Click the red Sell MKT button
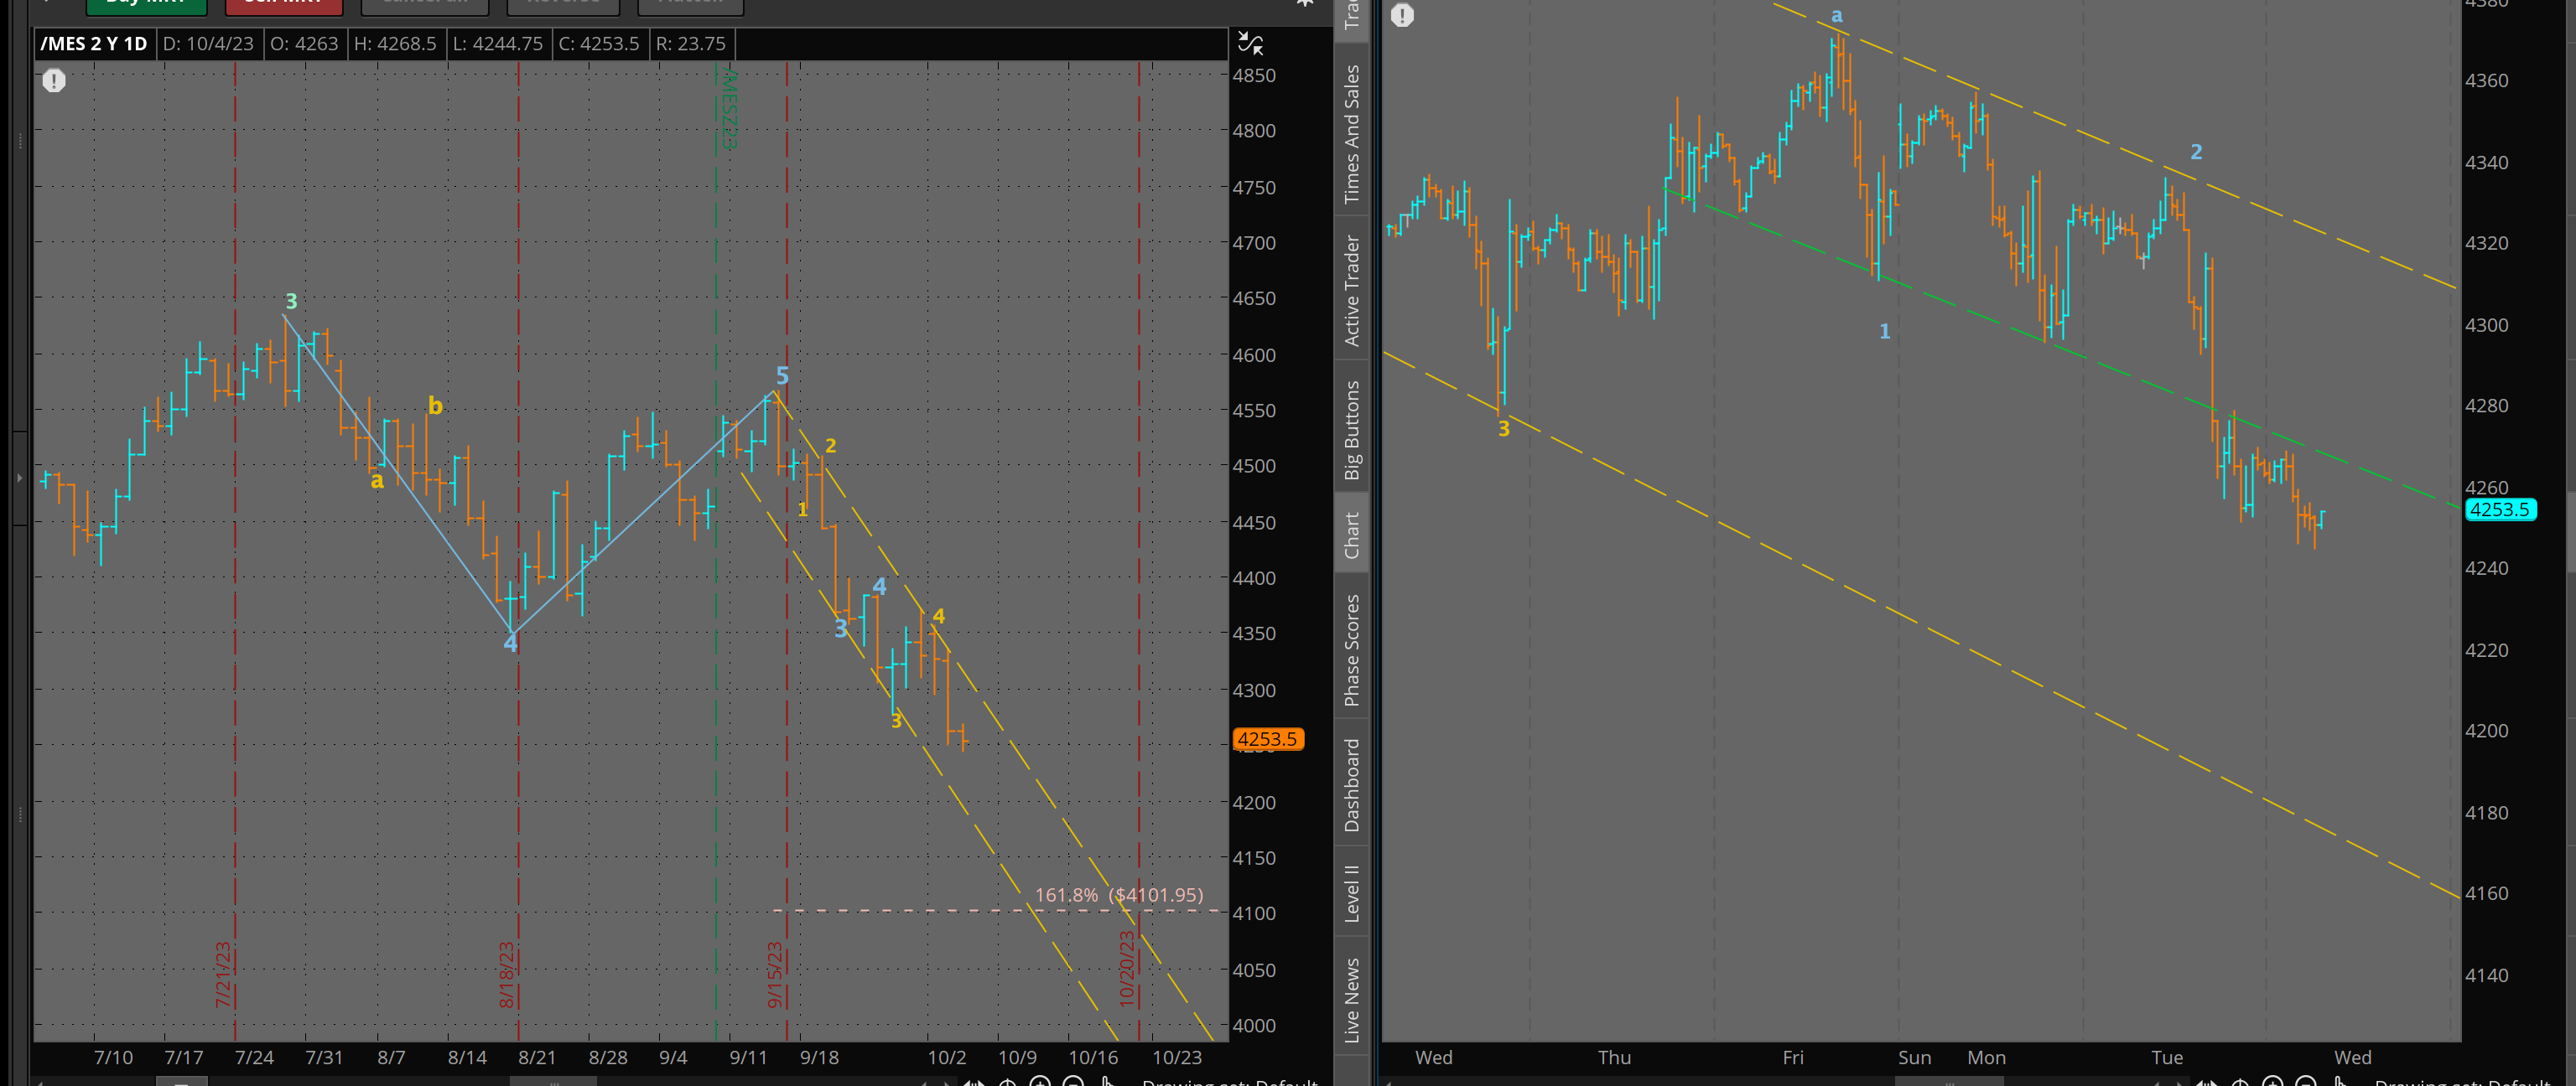 click(284, 5)
